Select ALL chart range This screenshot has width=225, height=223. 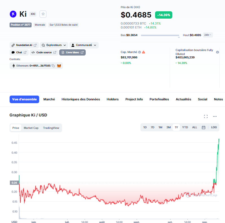point(195,127)
